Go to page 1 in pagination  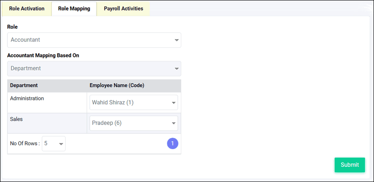(172, 143)
